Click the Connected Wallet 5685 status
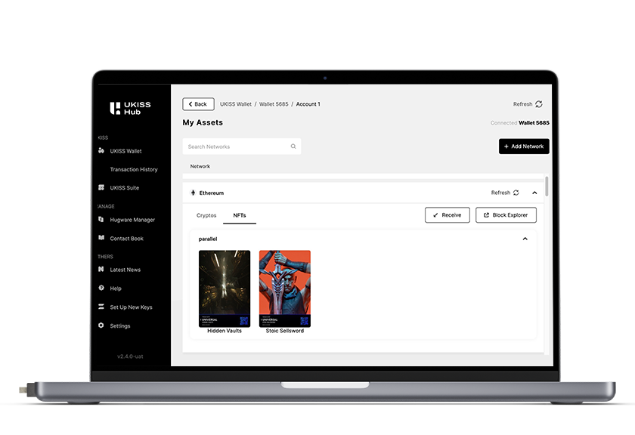Image resolution: width=635 pixels, height=435 pixels. (520, 122)
